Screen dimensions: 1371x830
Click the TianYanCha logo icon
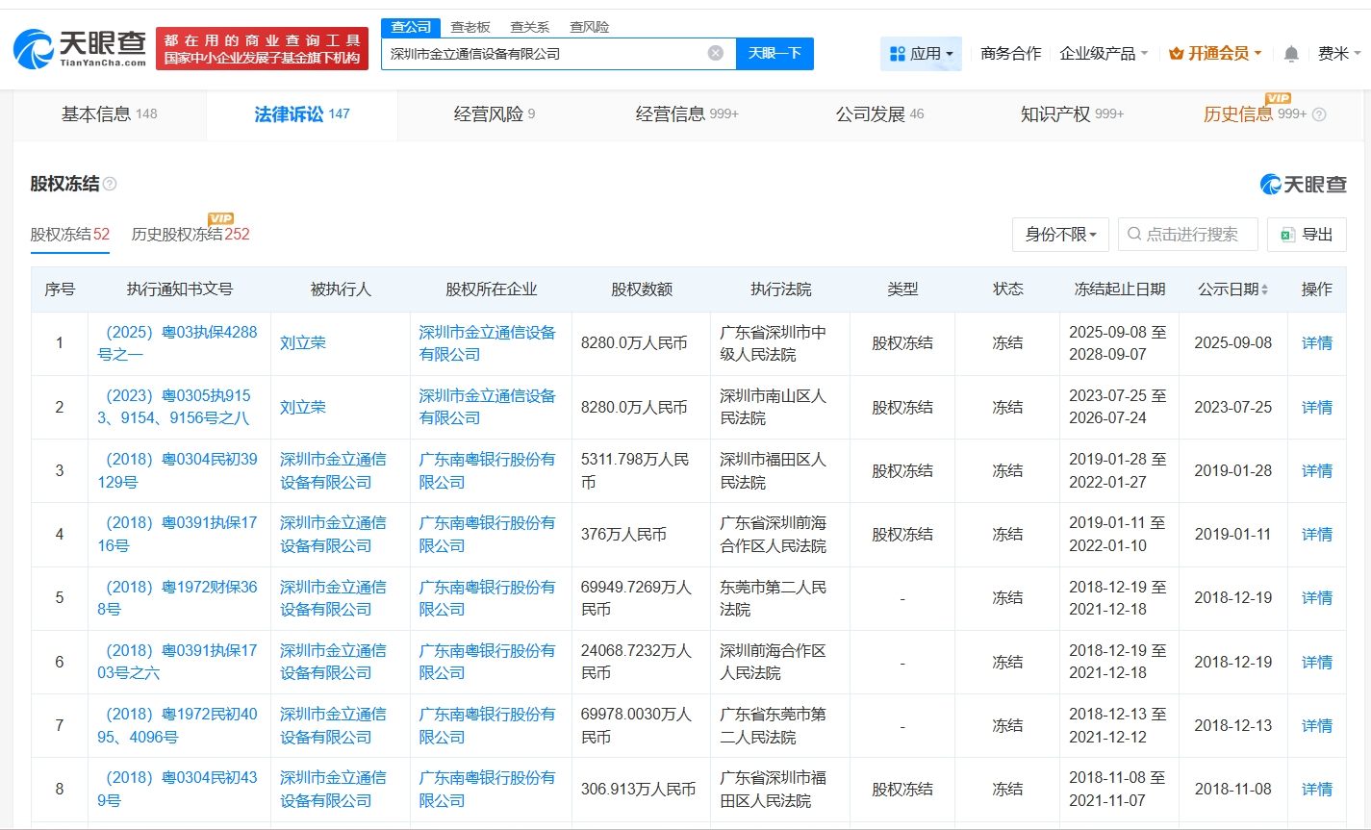[x=35, y=48]
